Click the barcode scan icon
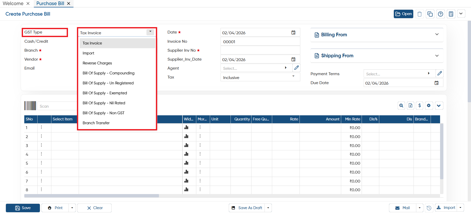The width and height of the screenshot is (471, 214). tap(30, 106)
